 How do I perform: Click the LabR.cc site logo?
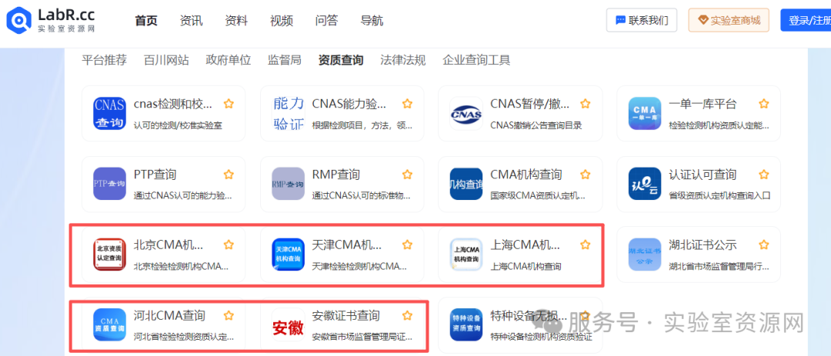tap(51, 21)
